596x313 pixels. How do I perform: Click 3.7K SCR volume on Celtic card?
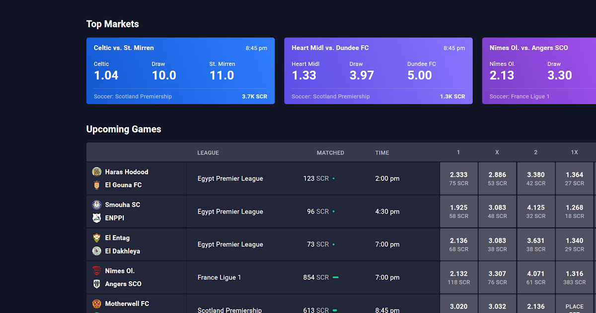(254, 96)
